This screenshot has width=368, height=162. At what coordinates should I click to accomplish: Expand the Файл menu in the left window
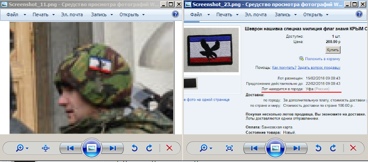(x=16, y=14)
